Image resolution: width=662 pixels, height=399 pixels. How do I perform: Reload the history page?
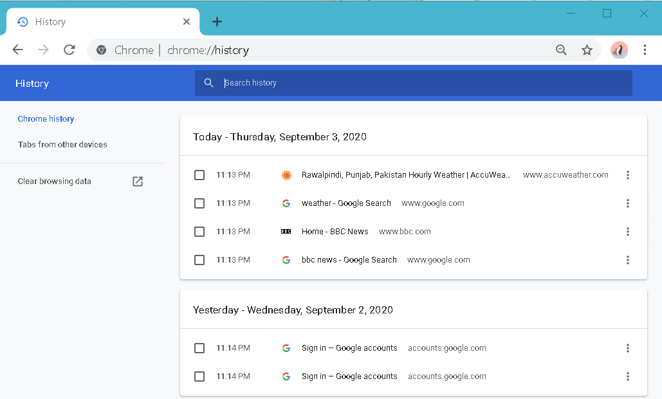pyautogui.click(x=69, y=50)
